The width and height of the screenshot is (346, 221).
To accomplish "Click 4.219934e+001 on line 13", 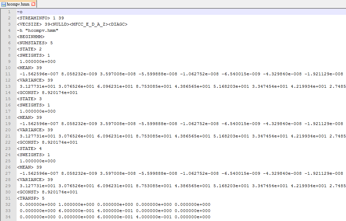I will point(309,86).
